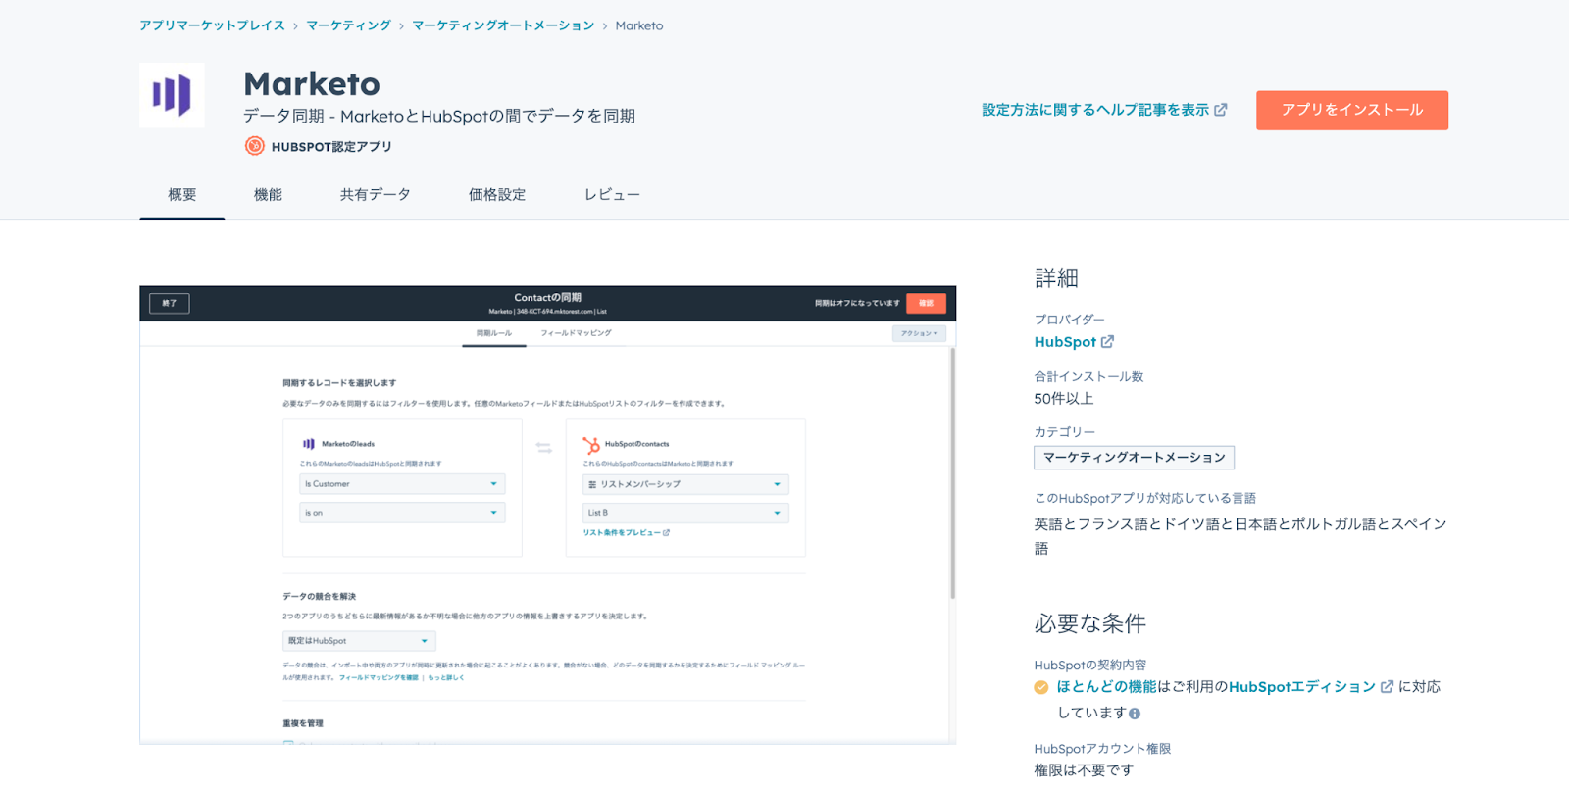Open the HubSpot provider link

tap(1065, 342)
